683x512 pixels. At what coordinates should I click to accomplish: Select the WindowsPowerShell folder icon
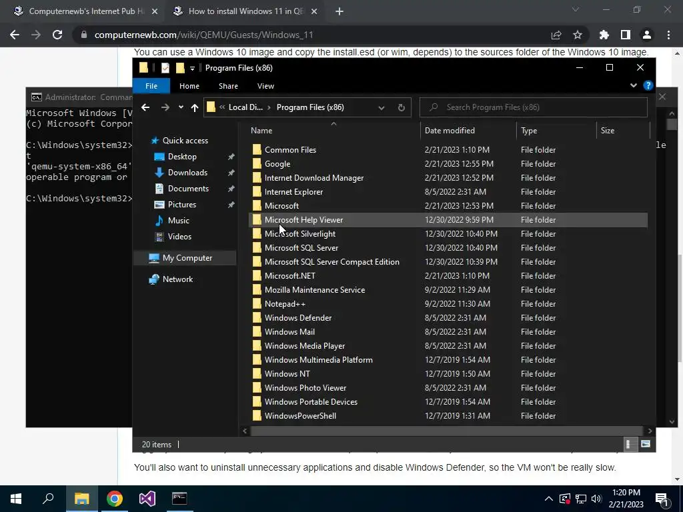point(257,416)
